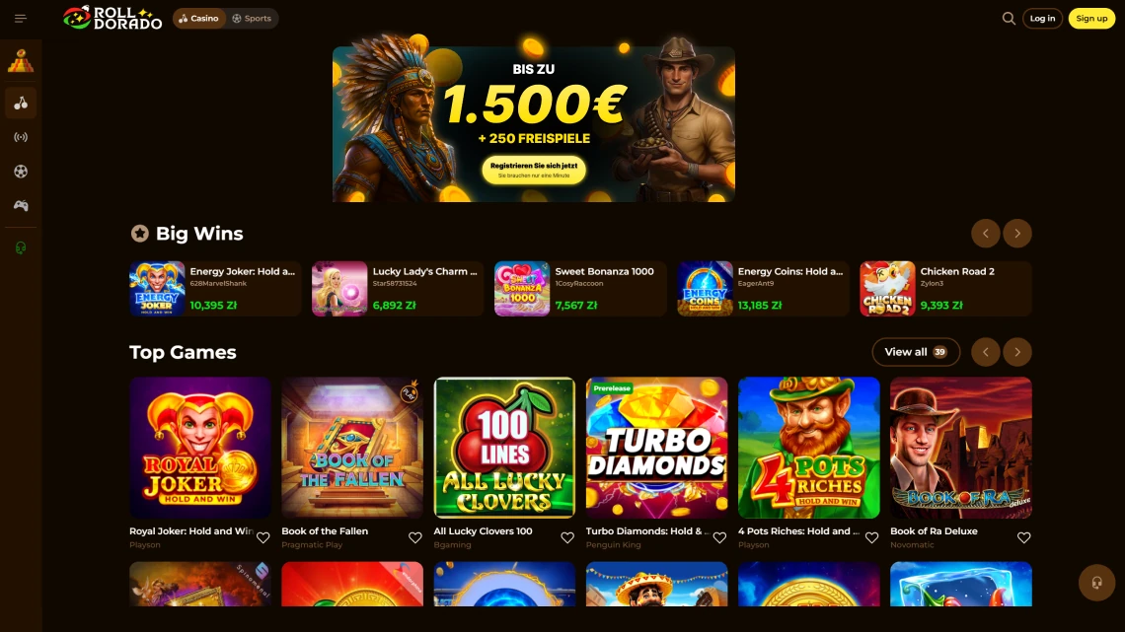Select the Casino tab
Image resolution: width=1125 pixels, height=632 pixels.
(198, 19)
